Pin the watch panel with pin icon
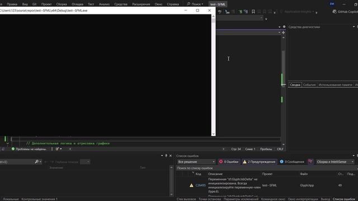 click(x=166, y=156)
